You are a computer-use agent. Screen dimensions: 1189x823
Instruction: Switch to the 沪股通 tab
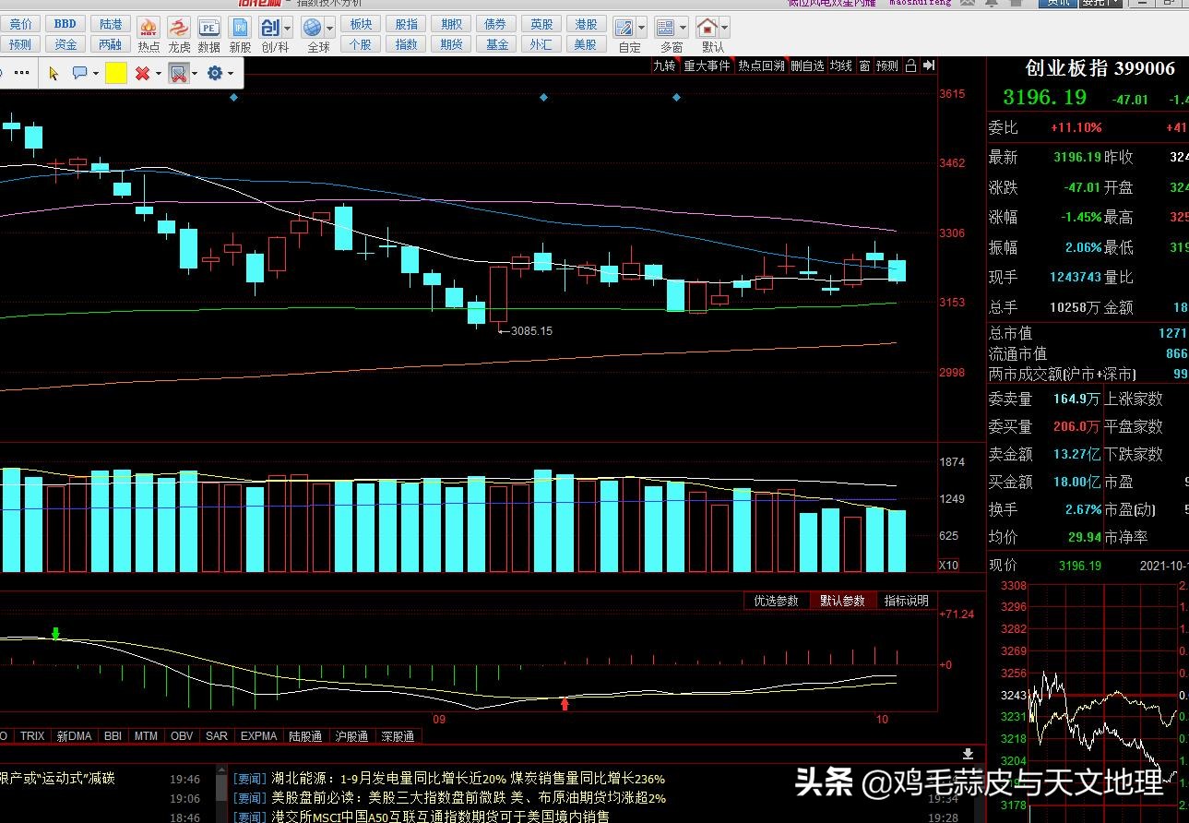pyautogui.click(x=351, y=736)
